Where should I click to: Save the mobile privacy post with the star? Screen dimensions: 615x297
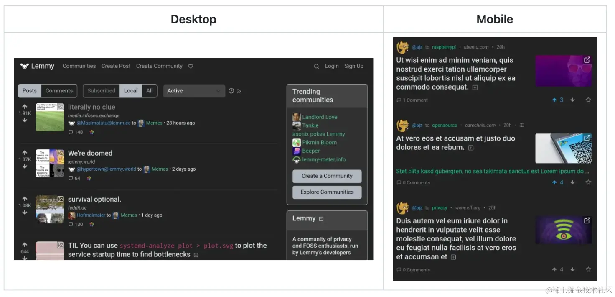click(588, 270)
